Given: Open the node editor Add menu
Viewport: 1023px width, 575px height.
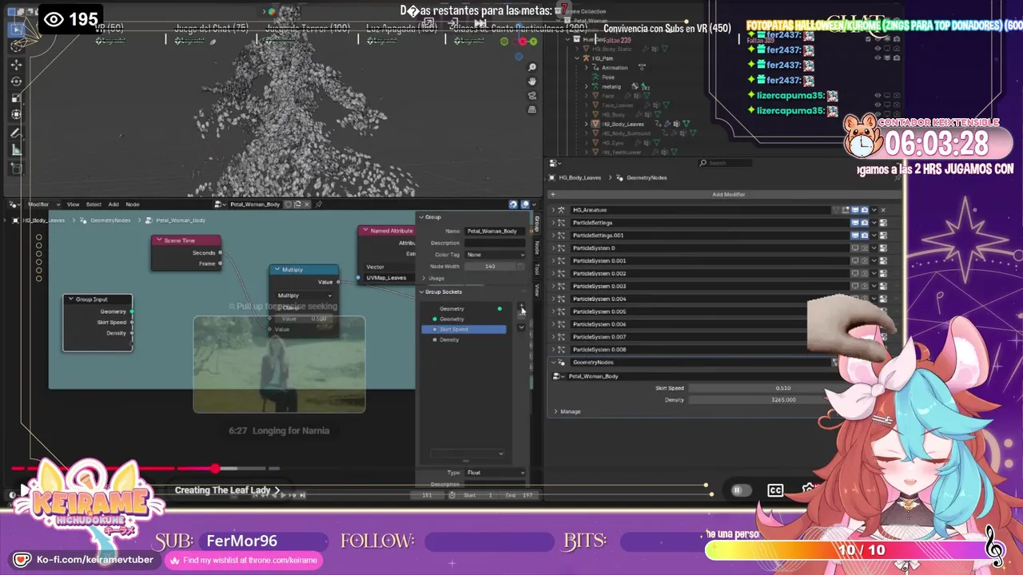Looking at the screenshot, I should [x=113, y=204].
